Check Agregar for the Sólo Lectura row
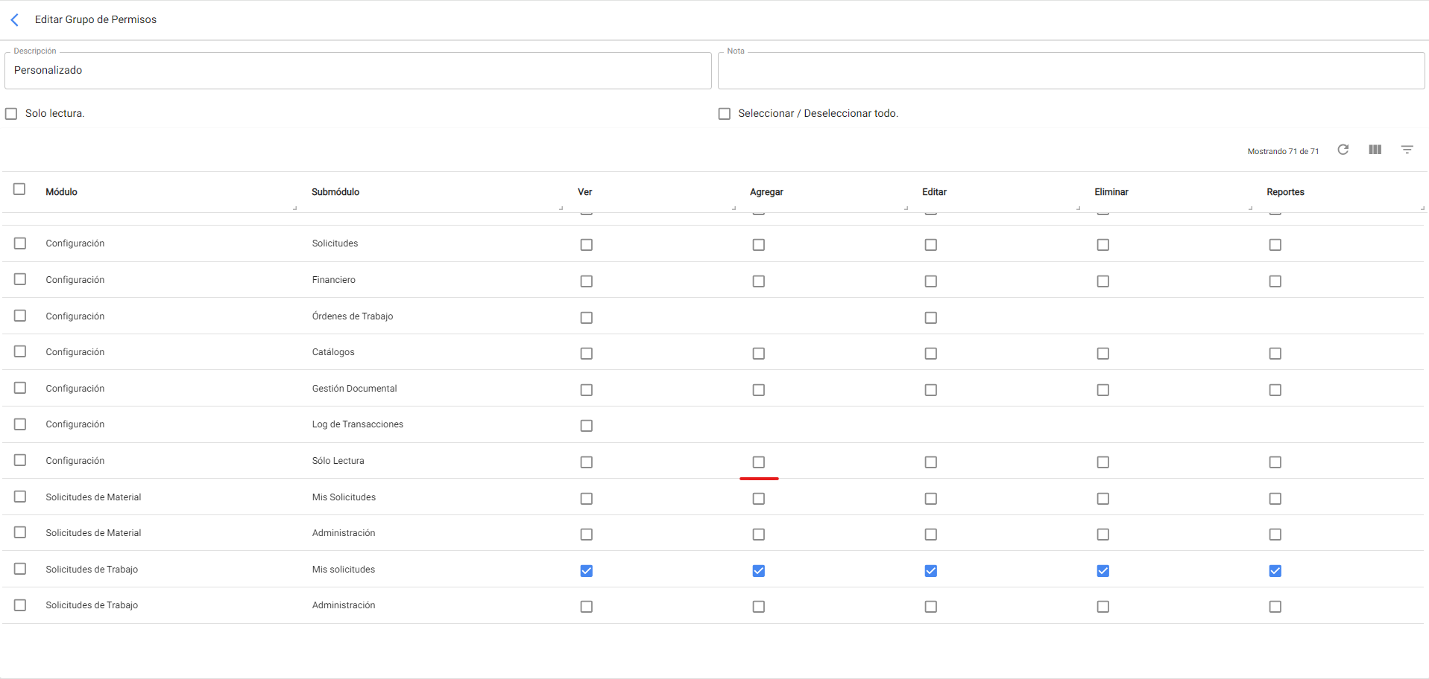 click(758, 462)
